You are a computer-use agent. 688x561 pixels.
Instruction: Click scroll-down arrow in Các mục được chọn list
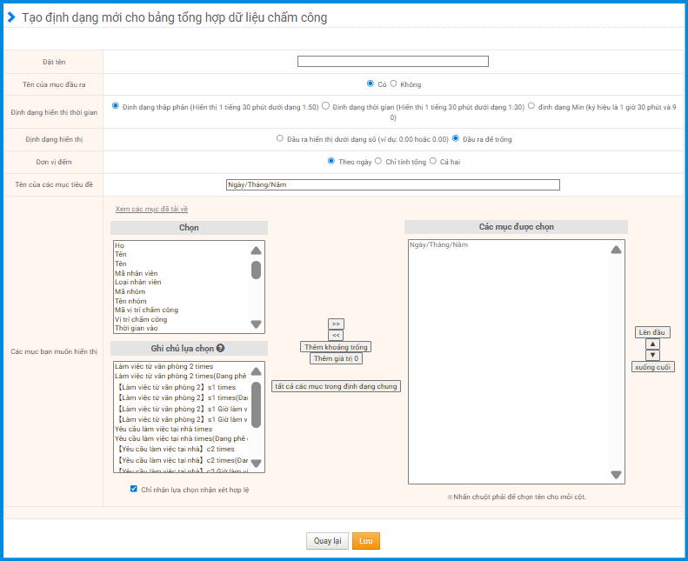[x=616, y=475]
